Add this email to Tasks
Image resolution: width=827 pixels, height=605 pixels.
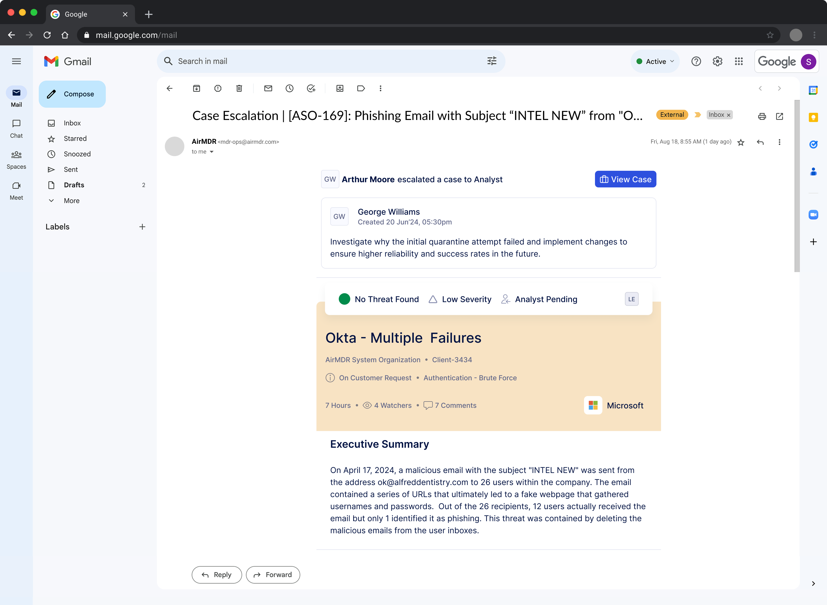click(311, 88)
